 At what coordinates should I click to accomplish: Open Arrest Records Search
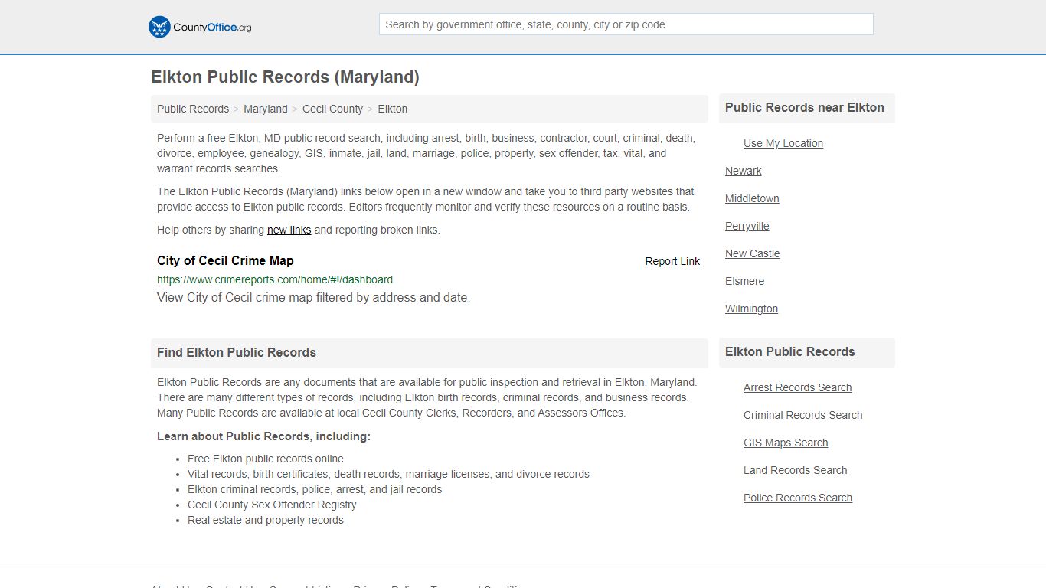797,387
